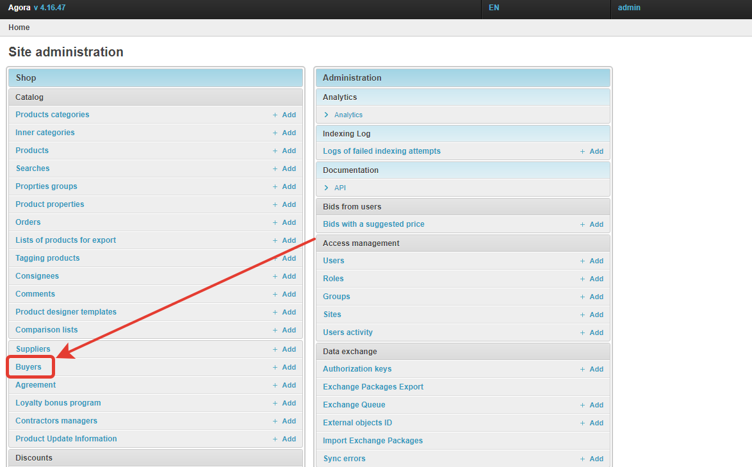Open the admin user menu
The width and height of the screenshot is (752, 467).
point(629,8)
